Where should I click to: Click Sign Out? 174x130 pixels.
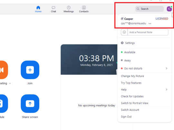126,116
